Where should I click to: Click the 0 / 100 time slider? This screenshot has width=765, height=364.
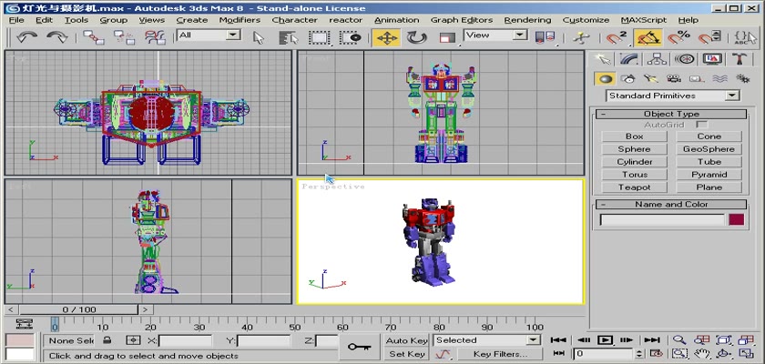pyautogui.click(x=79, y=309)
